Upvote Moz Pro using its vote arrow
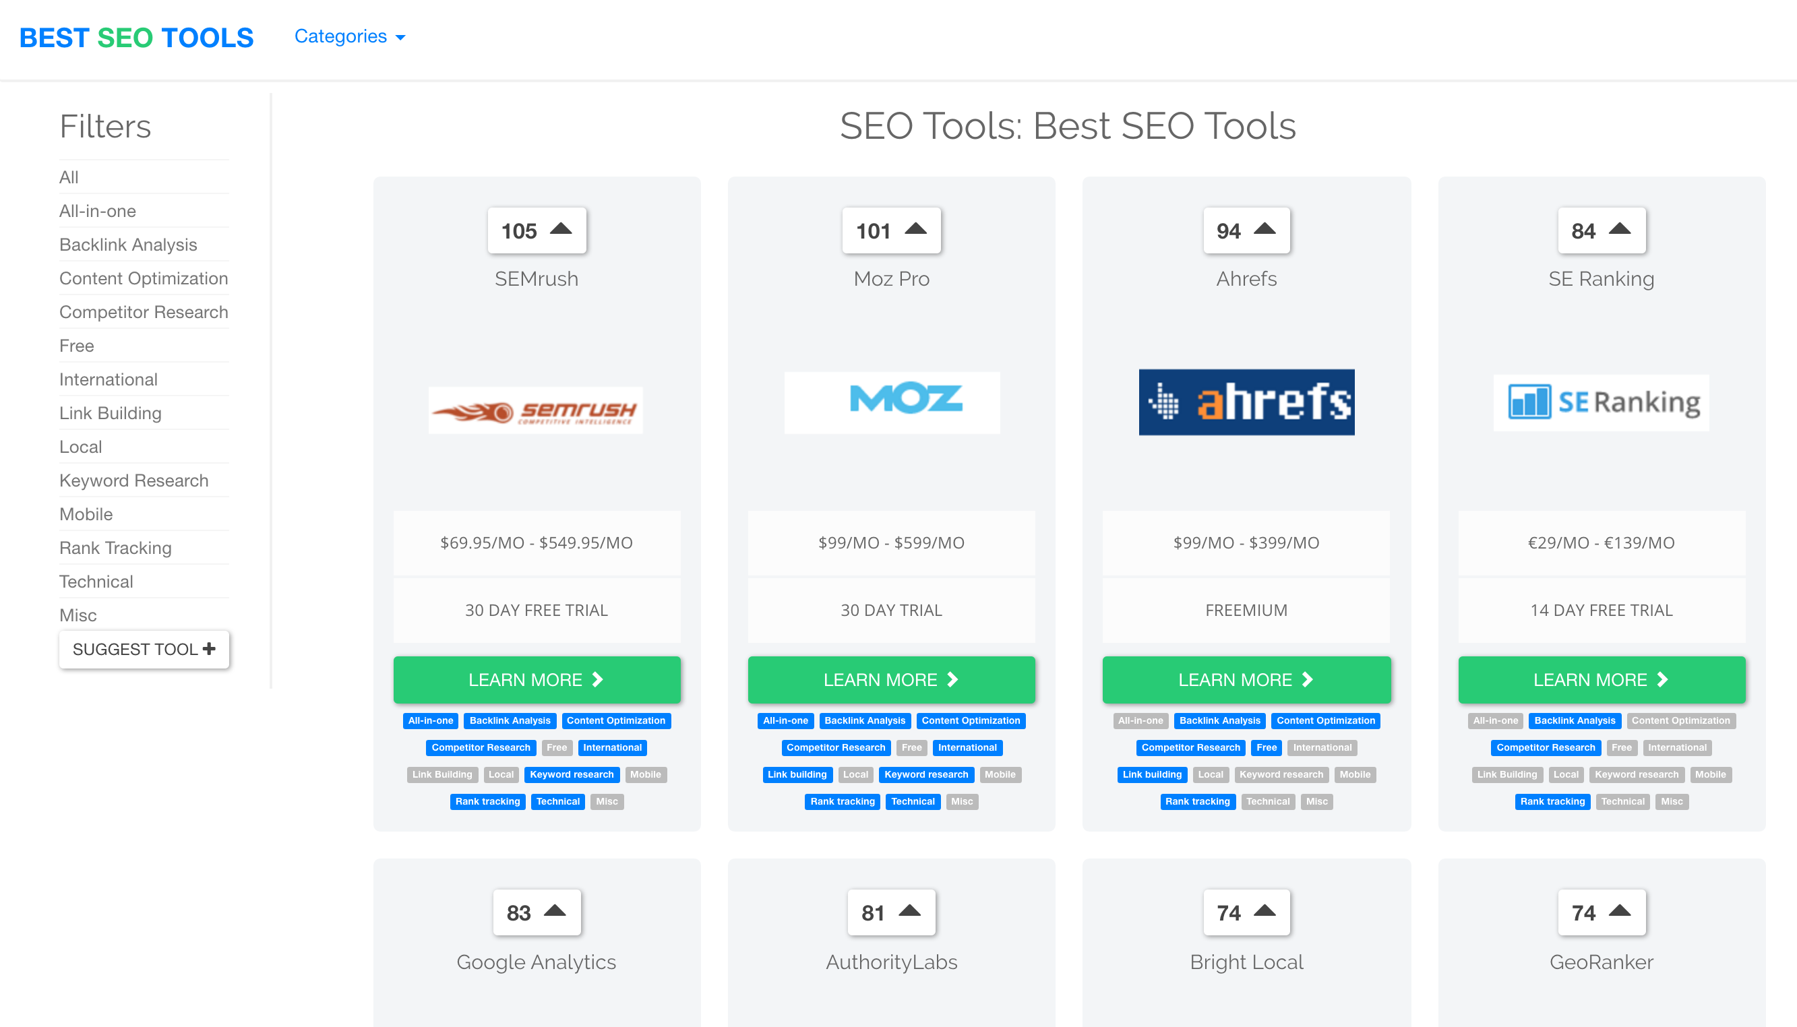The height and width of the screenshot is (1027, 1797). coord(916,228)
